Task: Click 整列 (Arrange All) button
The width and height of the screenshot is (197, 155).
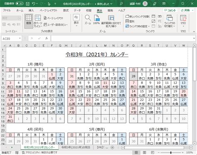Action: [130, 21]
